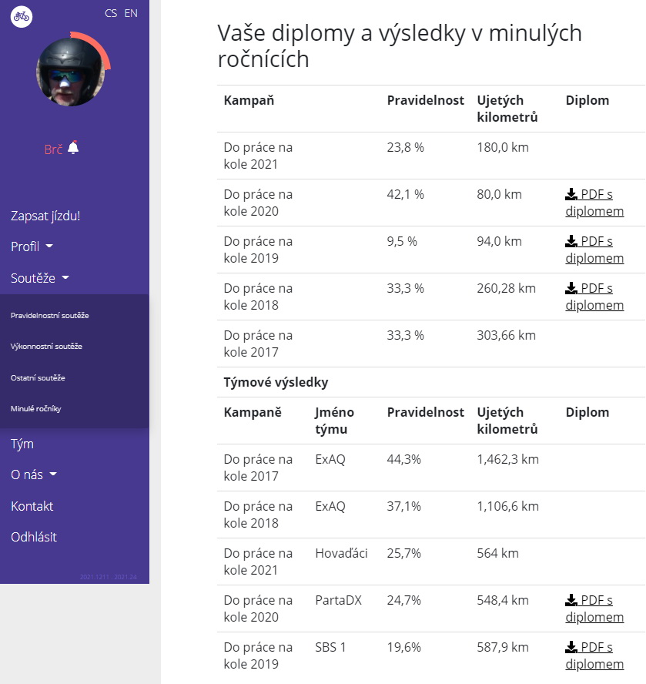Image resolution: width=646 pixels, height=684 pixels.
Task: Switch language to CS
Action: point(111,13)
